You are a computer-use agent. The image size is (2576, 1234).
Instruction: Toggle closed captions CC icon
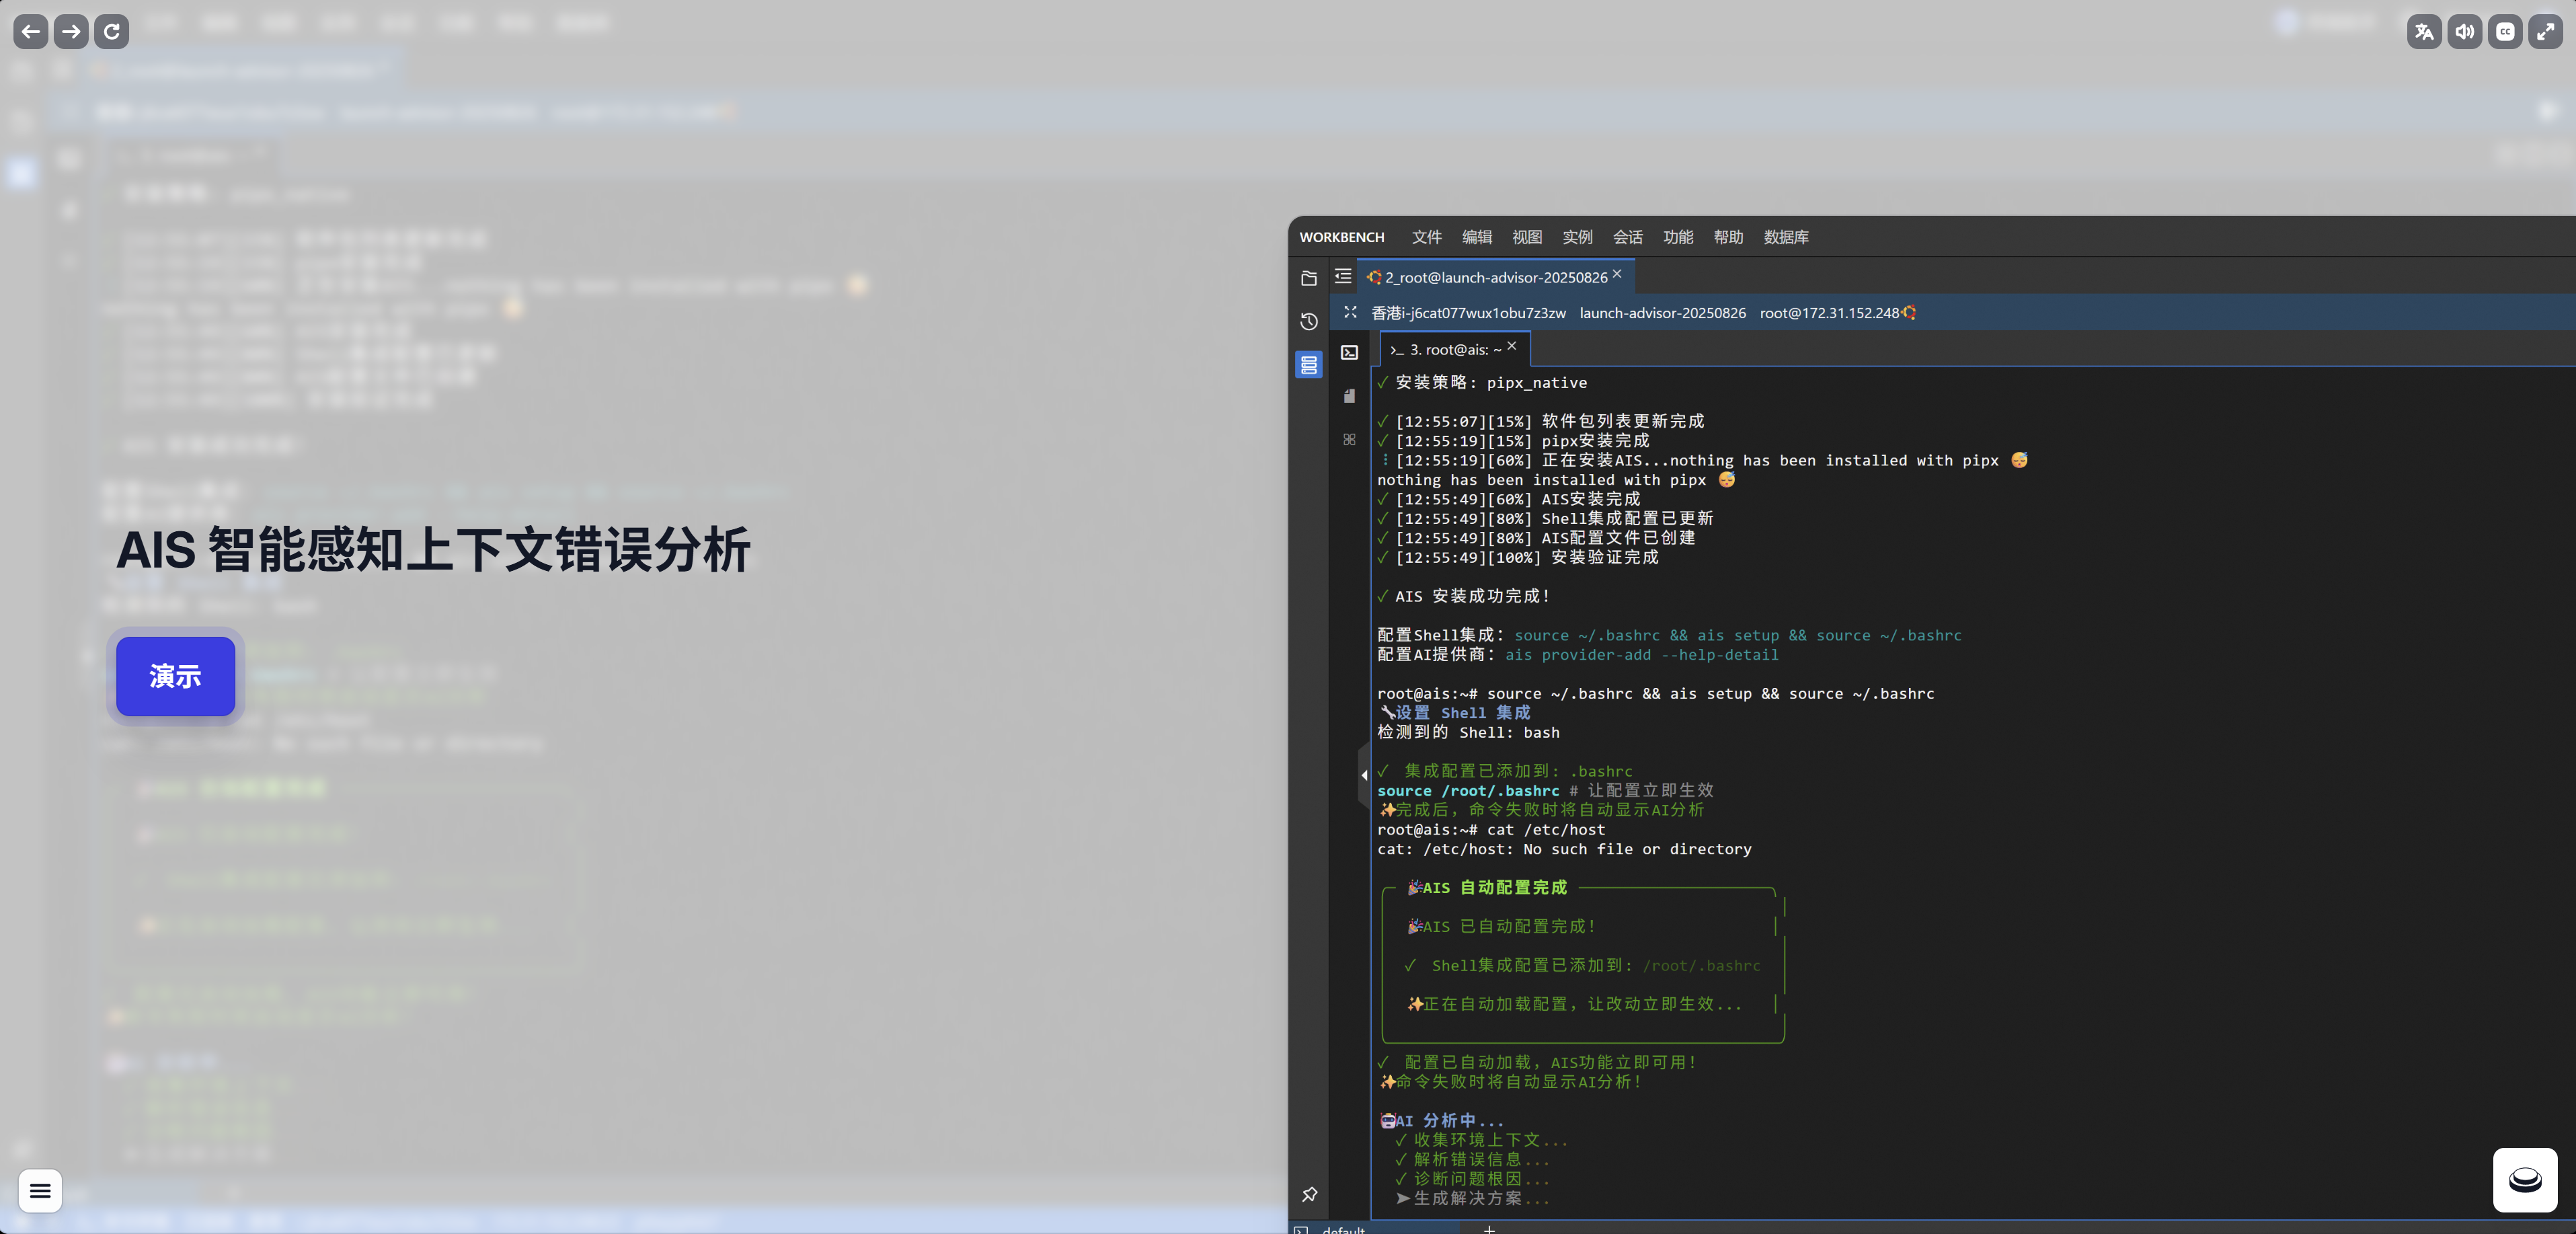(2505, 31)
